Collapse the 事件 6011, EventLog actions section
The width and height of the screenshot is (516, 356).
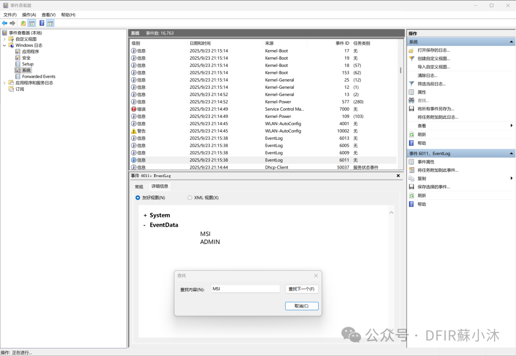coord(511,154)
